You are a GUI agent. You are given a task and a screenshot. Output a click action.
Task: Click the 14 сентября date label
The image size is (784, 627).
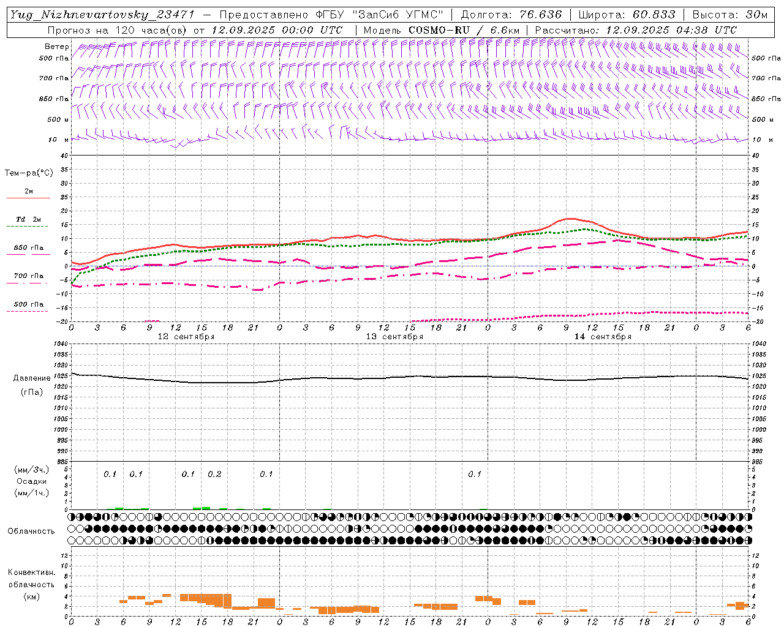603,337
